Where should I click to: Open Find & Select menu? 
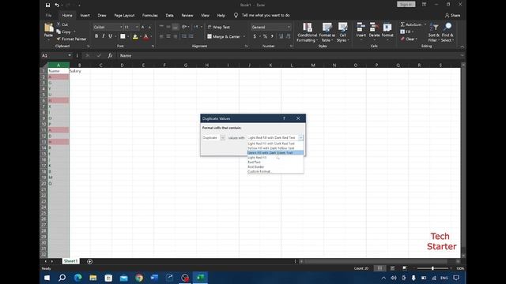click(x=447, y=32)
